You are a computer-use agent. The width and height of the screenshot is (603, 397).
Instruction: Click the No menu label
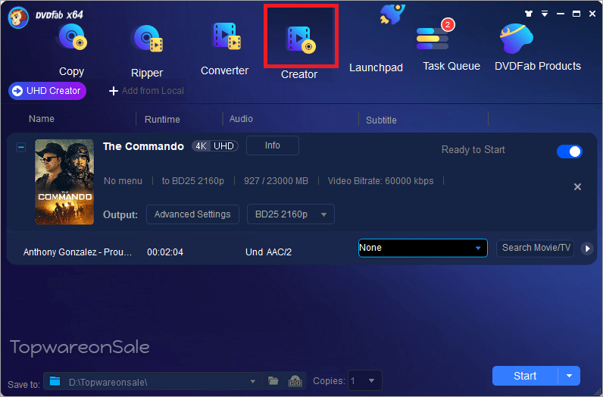tap(123, 181)
